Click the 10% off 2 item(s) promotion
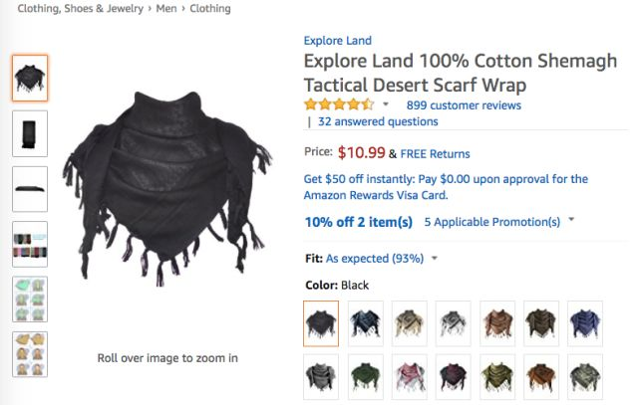 [x=359, y=222]
